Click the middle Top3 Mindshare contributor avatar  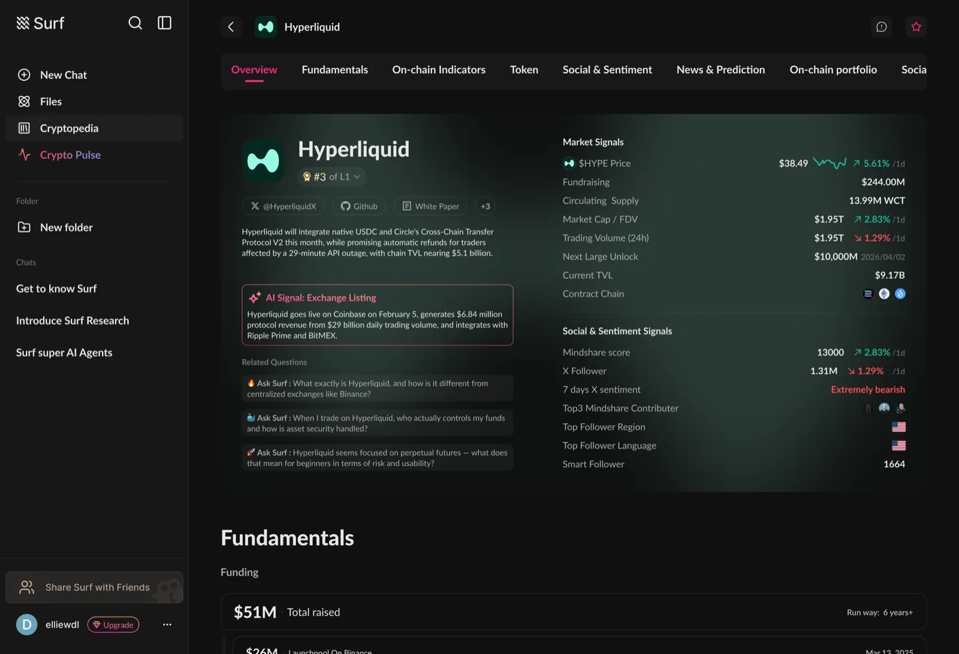click(884, 408)
